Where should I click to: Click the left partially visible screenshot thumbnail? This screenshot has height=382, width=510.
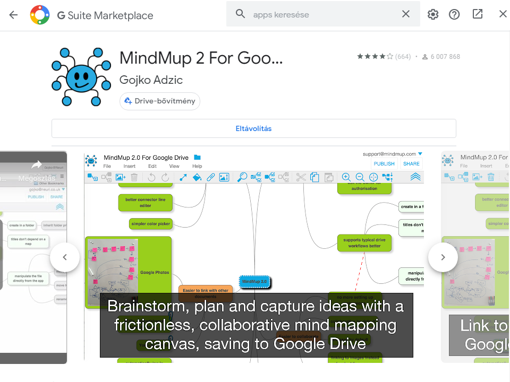33,257
